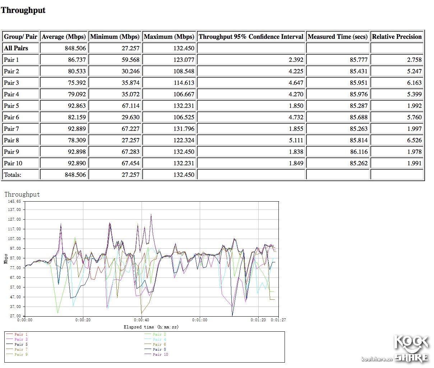
Task: Select the Measured Time (secs) header
Action: [337, 37]
